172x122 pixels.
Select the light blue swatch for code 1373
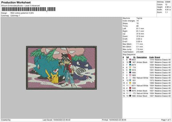130,80
